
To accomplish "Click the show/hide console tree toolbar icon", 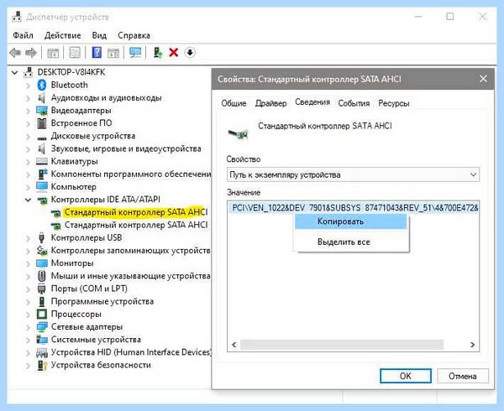I will tap(53, 53).
